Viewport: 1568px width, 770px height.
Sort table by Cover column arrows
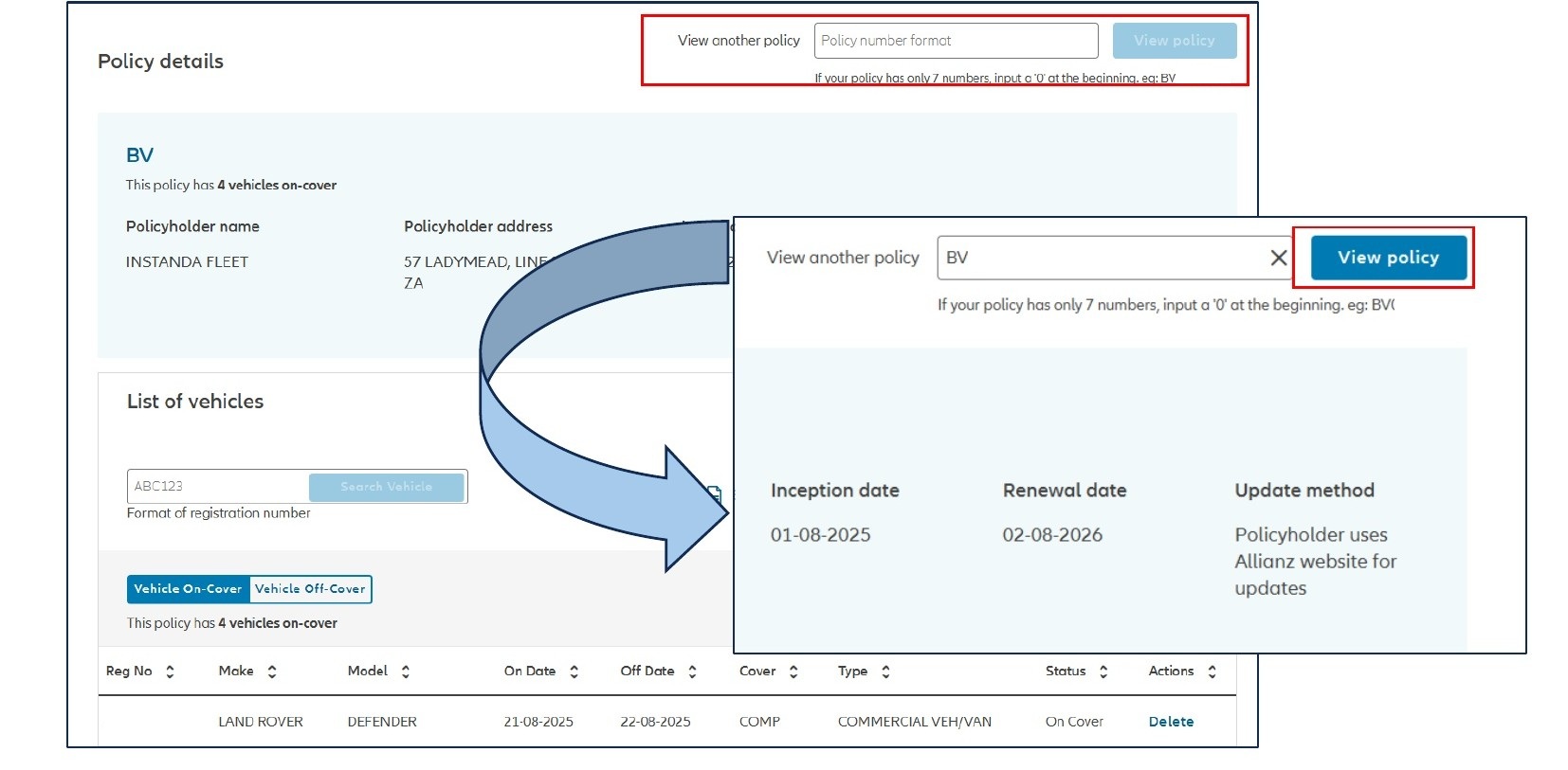(793, 672)
